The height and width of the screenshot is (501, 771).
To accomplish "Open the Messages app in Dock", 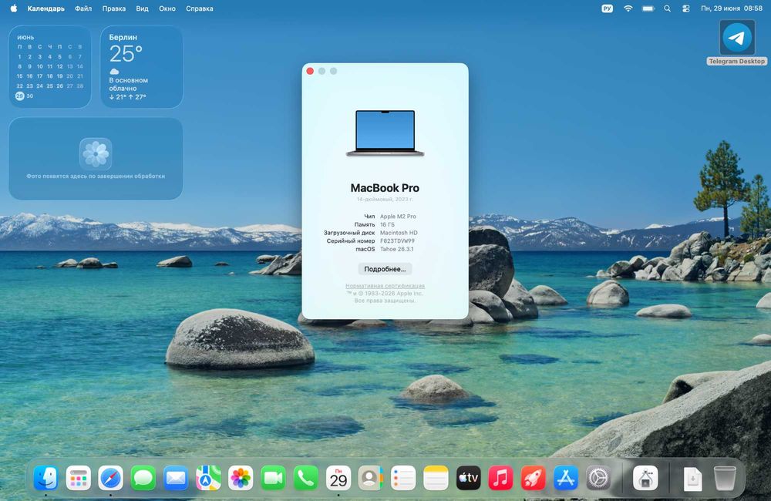I will [143, 477].
